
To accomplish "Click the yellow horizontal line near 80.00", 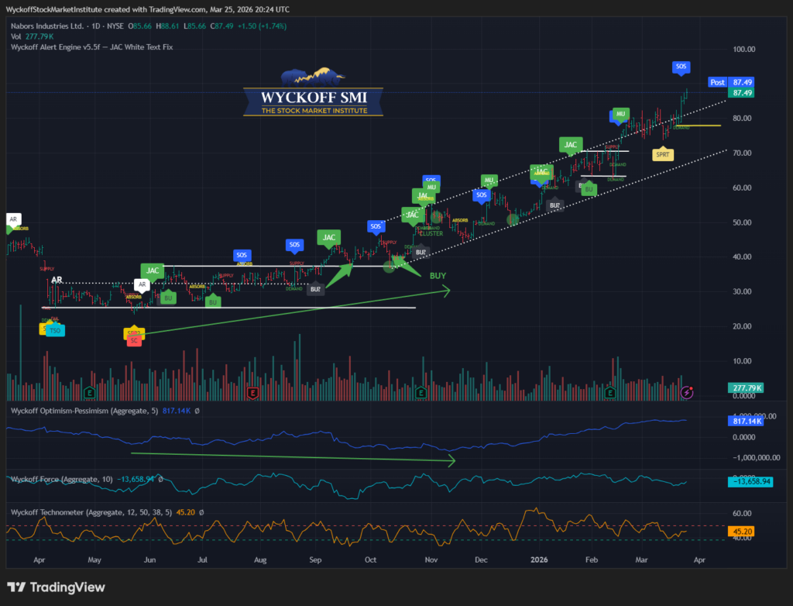I will 699,126.
